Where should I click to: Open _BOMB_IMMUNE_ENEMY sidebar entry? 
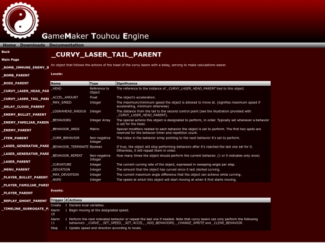25,68
